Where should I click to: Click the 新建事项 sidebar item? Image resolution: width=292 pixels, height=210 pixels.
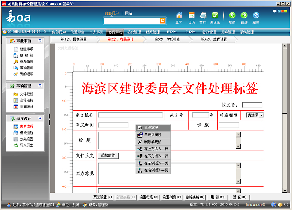(24, 49)
